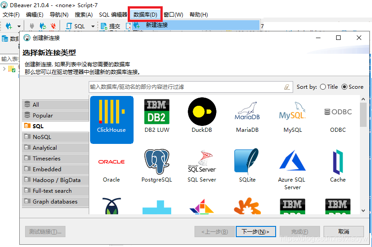Viewport: 372px width, 247px height.
Task: Open the 窗口(W) menu
Action: tap(173, 15)
